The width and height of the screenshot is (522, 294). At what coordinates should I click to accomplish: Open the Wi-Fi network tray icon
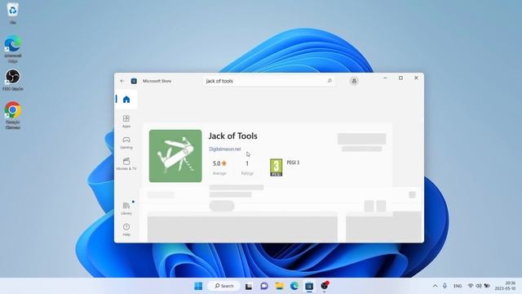471,286
